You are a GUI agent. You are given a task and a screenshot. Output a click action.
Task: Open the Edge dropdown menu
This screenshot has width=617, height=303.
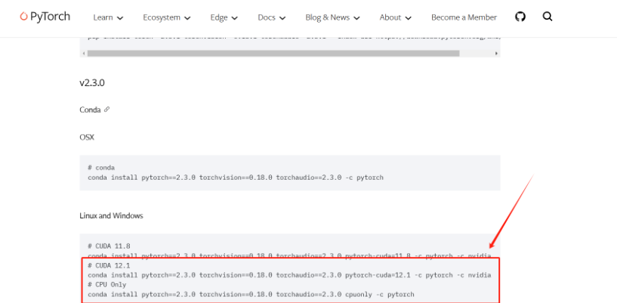click(x=224, y=17)
